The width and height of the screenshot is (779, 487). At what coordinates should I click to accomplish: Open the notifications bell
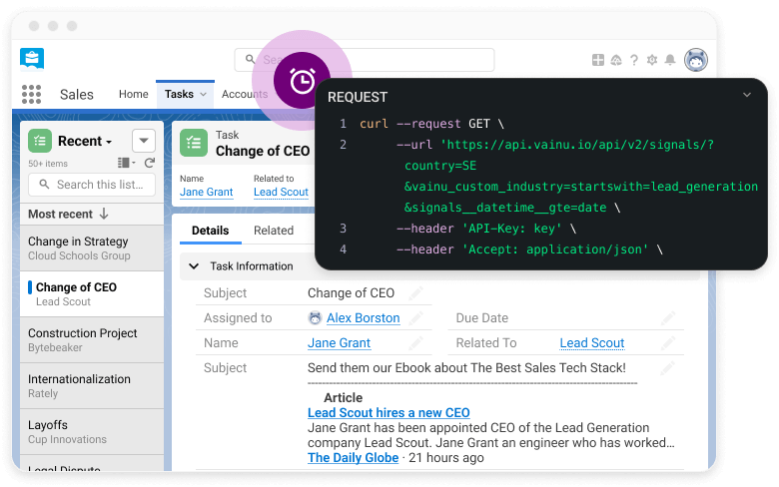coord(670,60)
